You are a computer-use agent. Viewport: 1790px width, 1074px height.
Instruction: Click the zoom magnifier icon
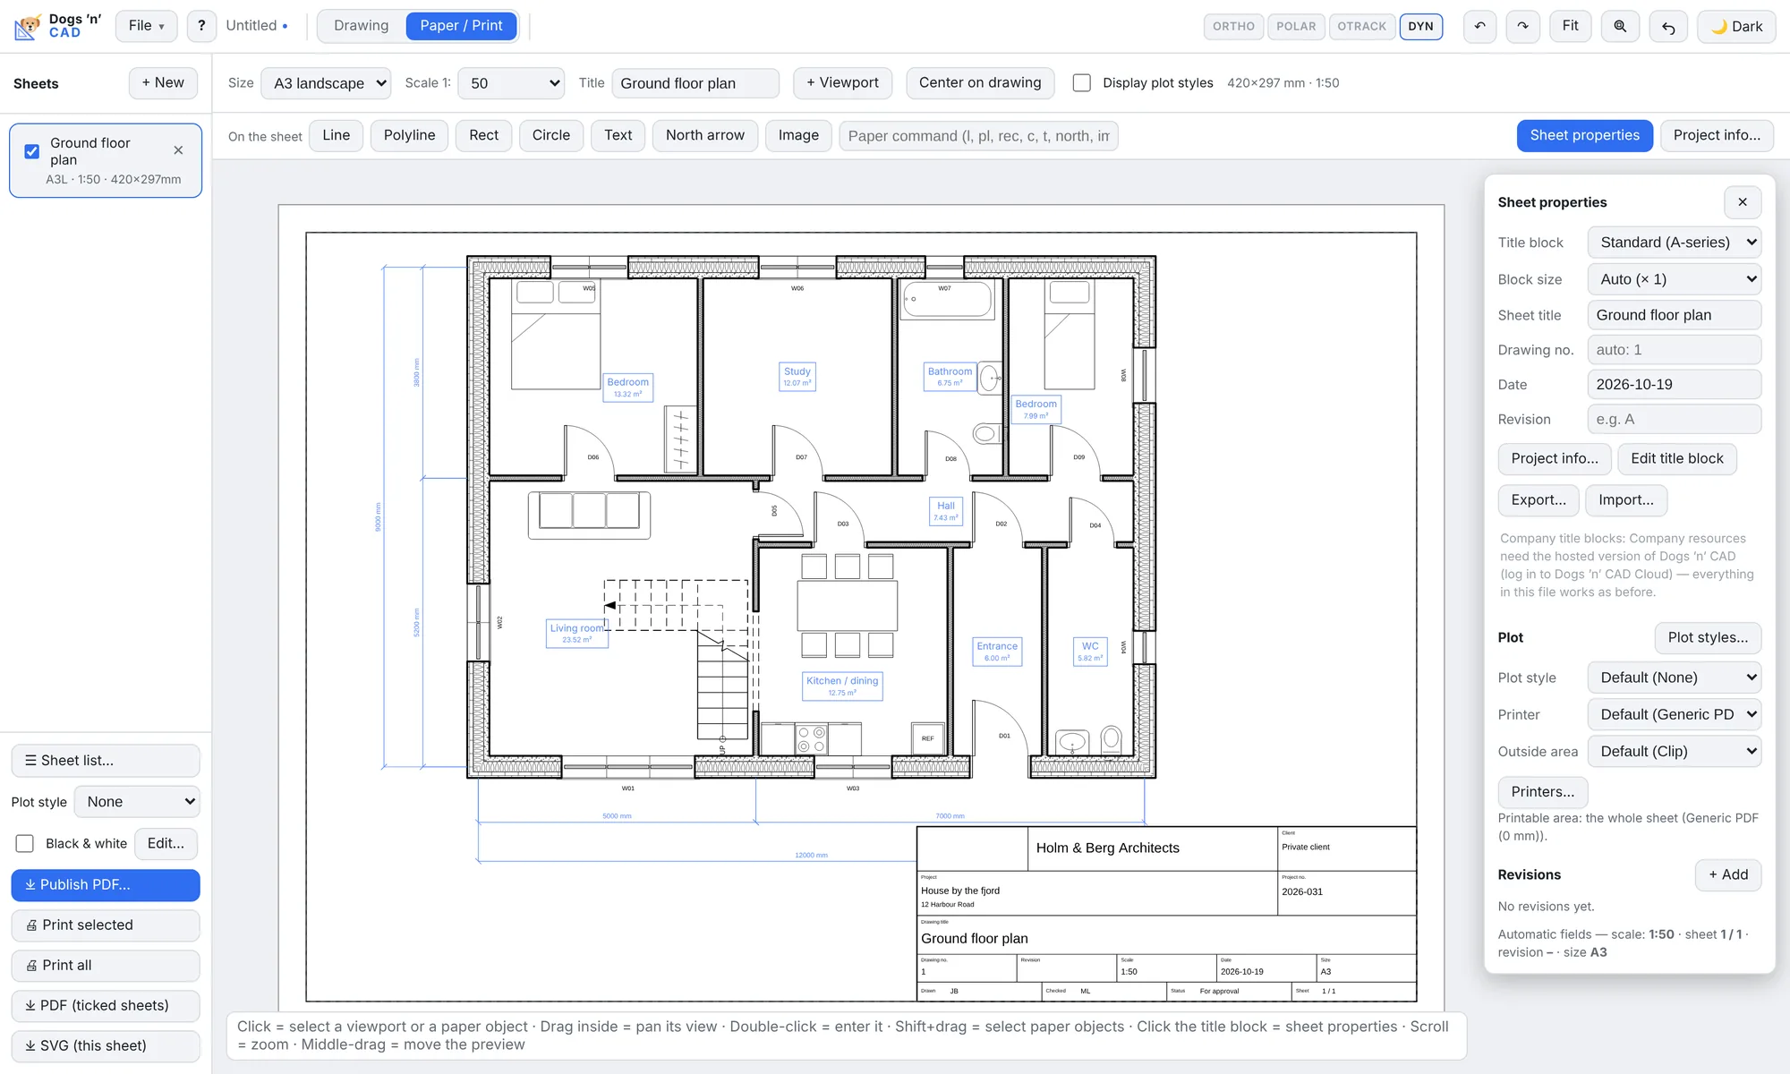point(1620,26)
